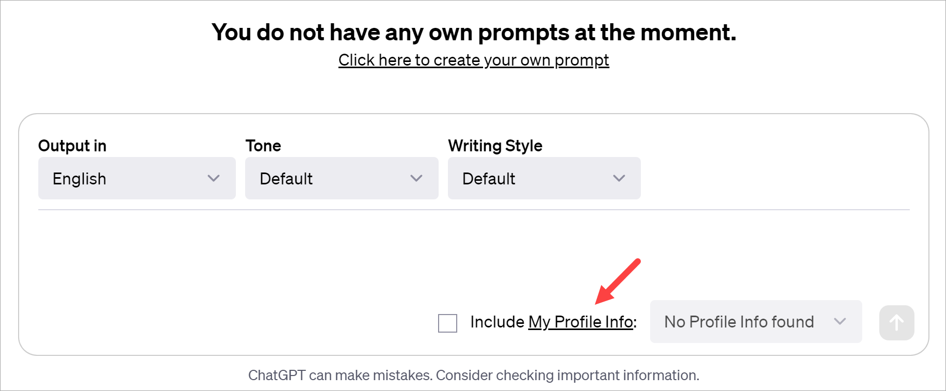Open the Writing Style dropdown
Viewport: 946px width, 391px height.
coord(544,178)
